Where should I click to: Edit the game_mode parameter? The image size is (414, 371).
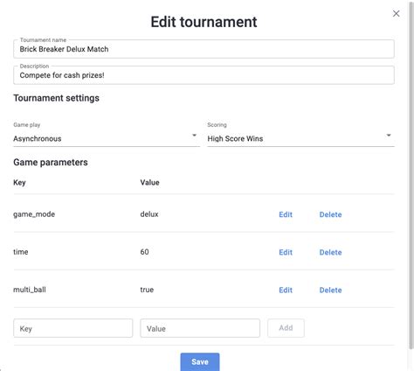click(x=286, y=214)
